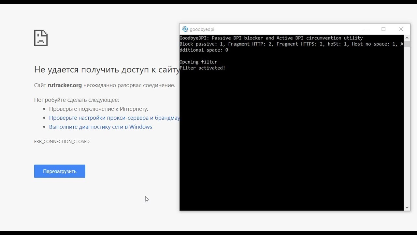Close the goodbyedpi console window
The image size is (417, 235).
[401, 29]
